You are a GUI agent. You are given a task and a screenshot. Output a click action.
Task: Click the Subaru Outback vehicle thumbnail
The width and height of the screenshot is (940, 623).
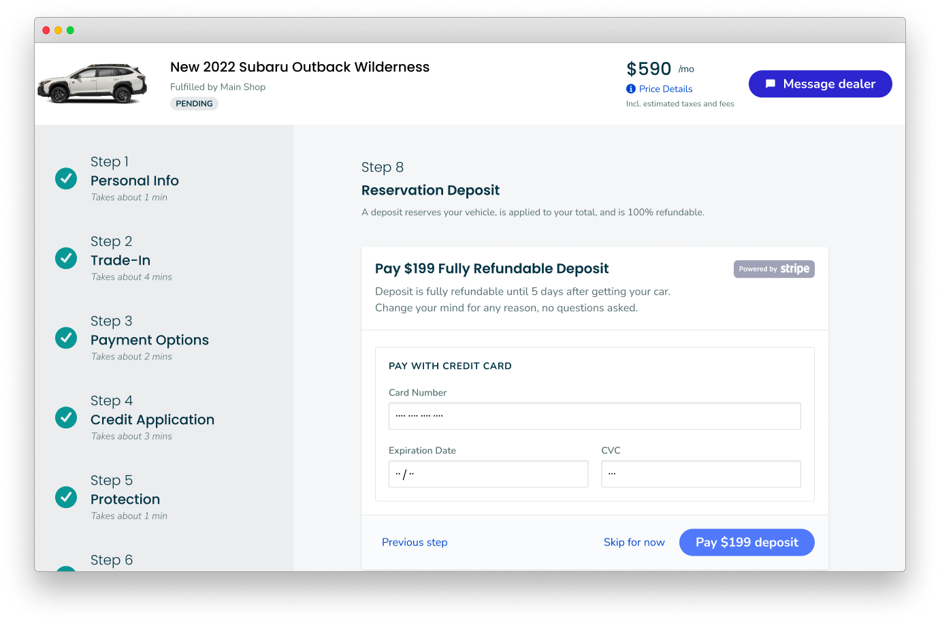click(93, 84)
